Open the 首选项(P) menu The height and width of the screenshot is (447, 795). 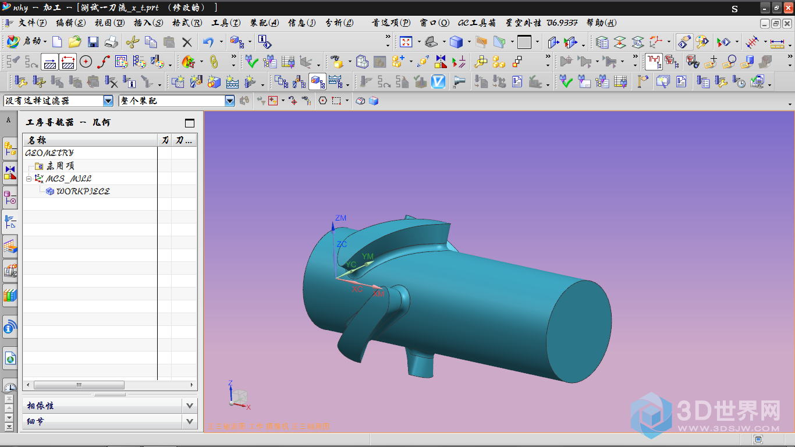(x=391, y=23)
